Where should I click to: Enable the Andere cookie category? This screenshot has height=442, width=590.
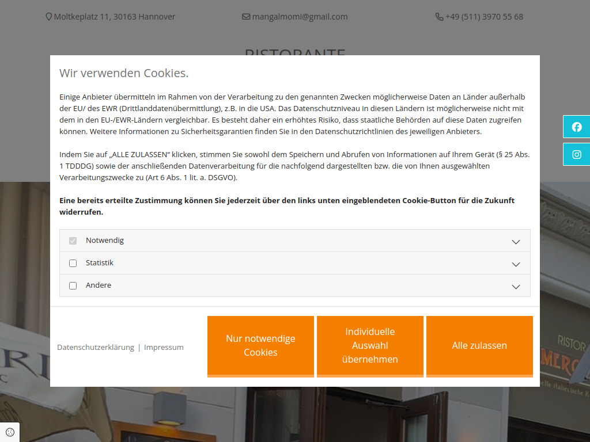(73, 285)
